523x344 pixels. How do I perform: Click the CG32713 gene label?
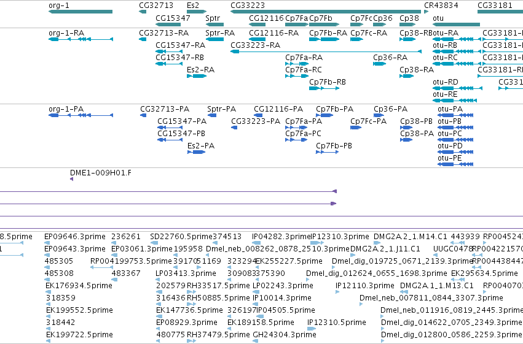tap(156, 6)
